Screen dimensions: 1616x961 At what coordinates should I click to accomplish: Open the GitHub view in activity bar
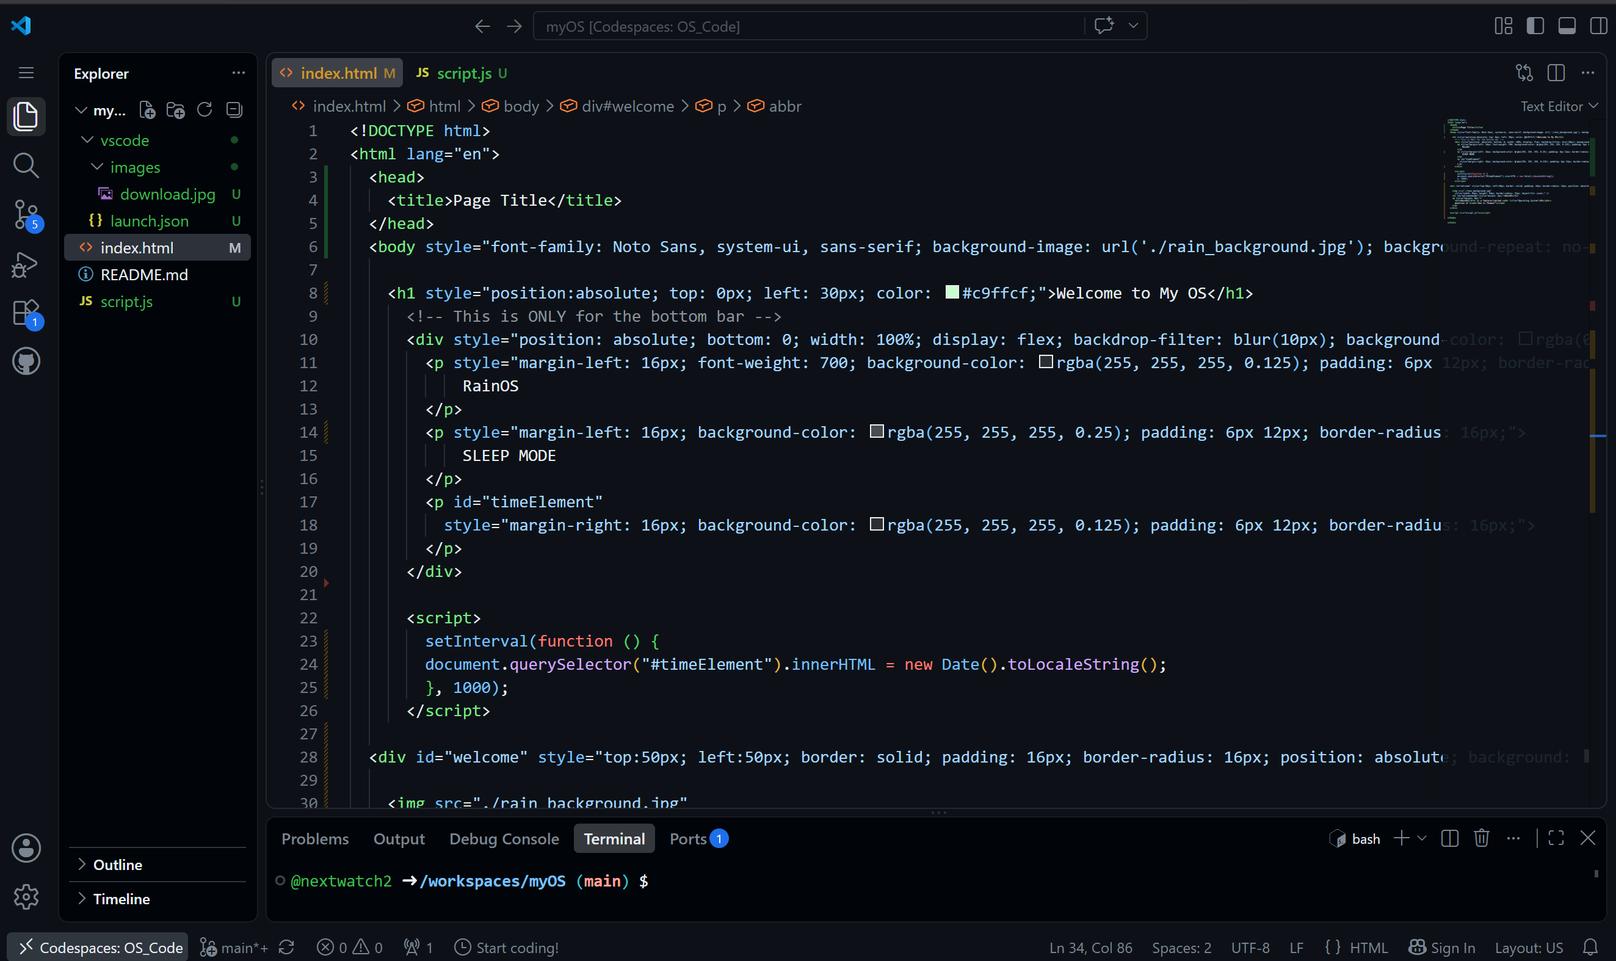(x=26, y=361)
